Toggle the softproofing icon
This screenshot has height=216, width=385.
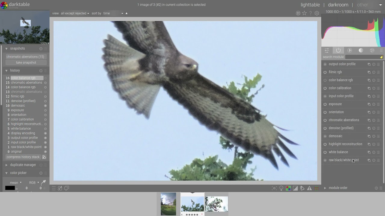pyautogui.click(x=302, y=188)
